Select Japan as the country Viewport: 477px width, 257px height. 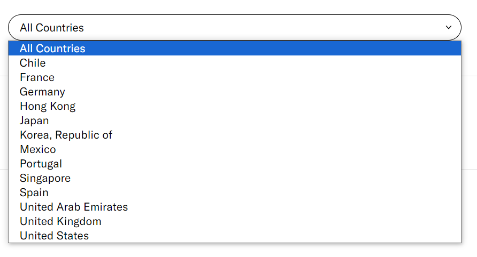pos(34,121)
